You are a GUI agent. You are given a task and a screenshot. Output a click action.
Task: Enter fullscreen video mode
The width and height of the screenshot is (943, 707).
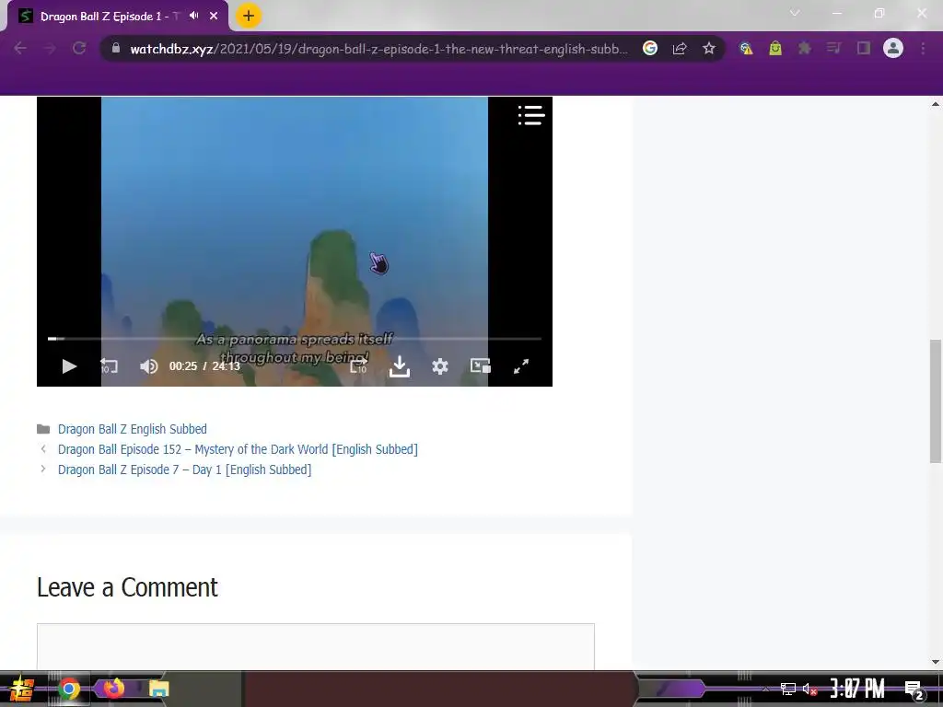[521, 366]
